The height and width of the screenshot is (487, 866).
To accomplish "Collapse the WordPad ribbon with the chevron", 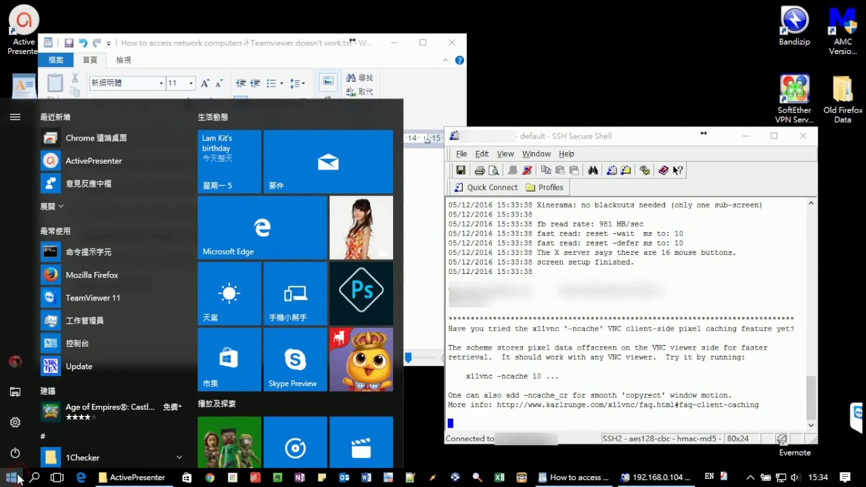I will pos(446,60).
